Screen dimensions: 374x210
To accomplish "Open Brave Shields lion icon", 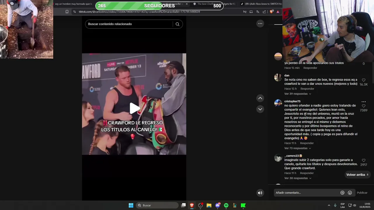I will pyautogui.click(x=271, y=12).
